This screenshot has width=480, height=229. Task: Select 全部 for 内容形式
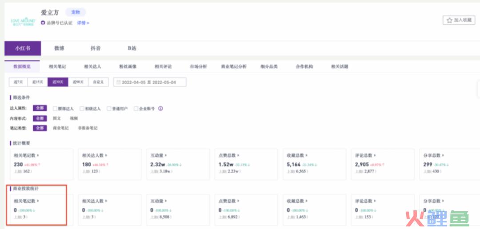coord(40,118)
